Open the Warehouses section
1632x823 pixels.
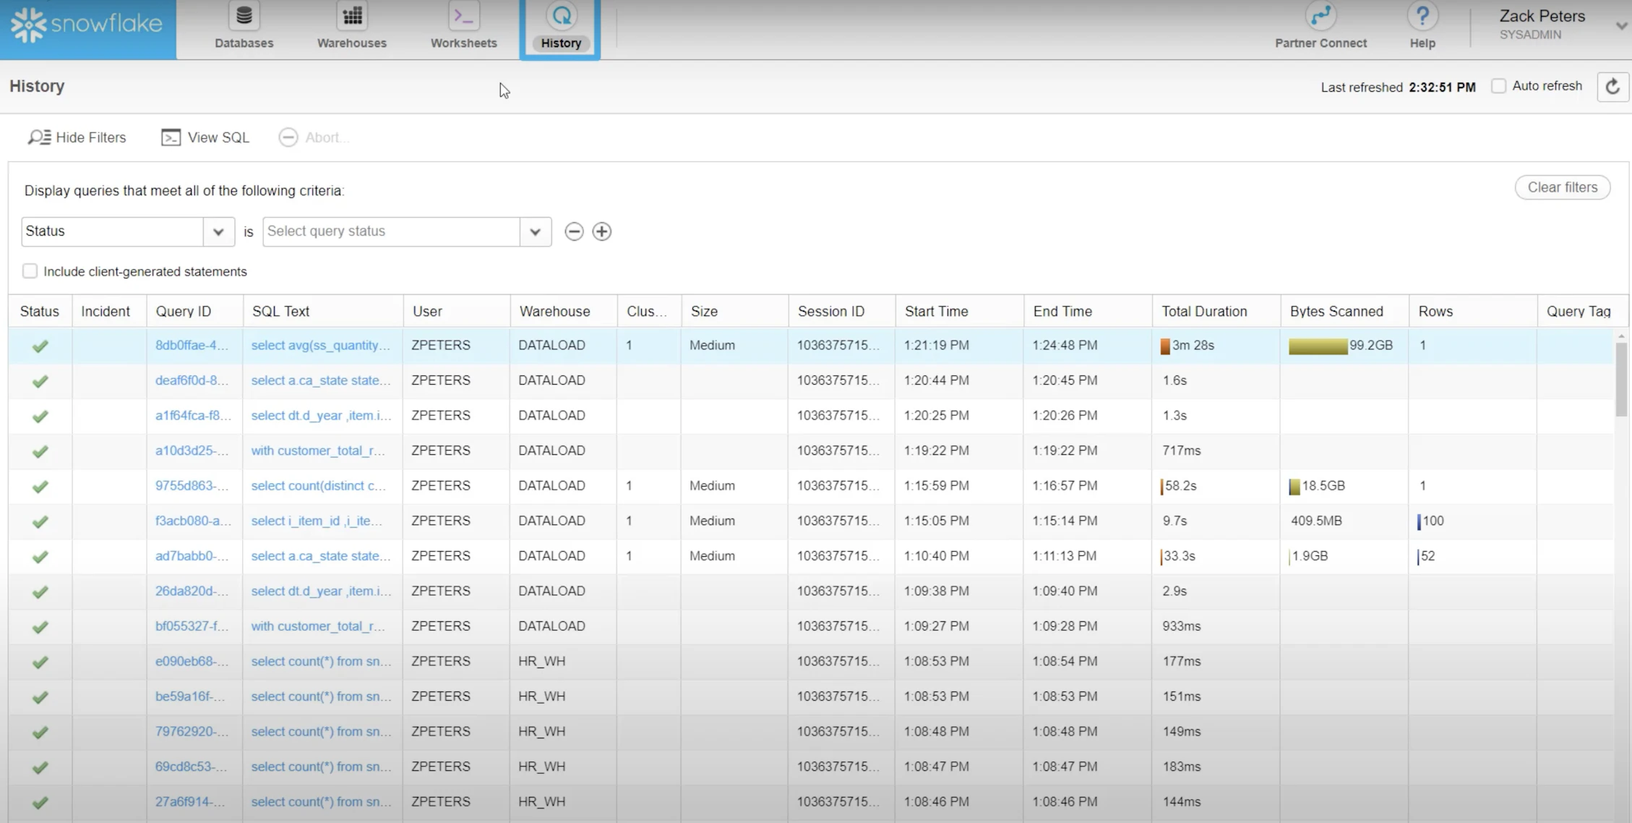click(351, 25)
